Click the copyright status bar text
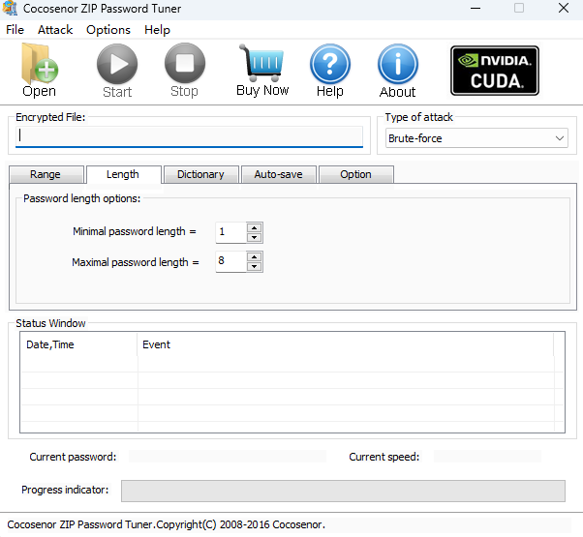Screen dimensions: 583x537 [x=167, y=524]
